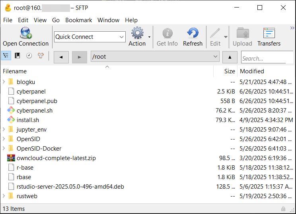This screenshot has width=296, height=214.
Task: Show the connection history view
Action: (x=29, y=55)
